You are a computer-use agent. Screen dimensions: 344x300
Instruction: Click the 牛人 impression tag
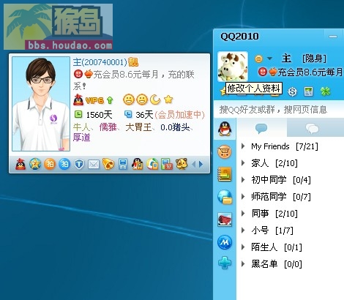coord(81,127)
